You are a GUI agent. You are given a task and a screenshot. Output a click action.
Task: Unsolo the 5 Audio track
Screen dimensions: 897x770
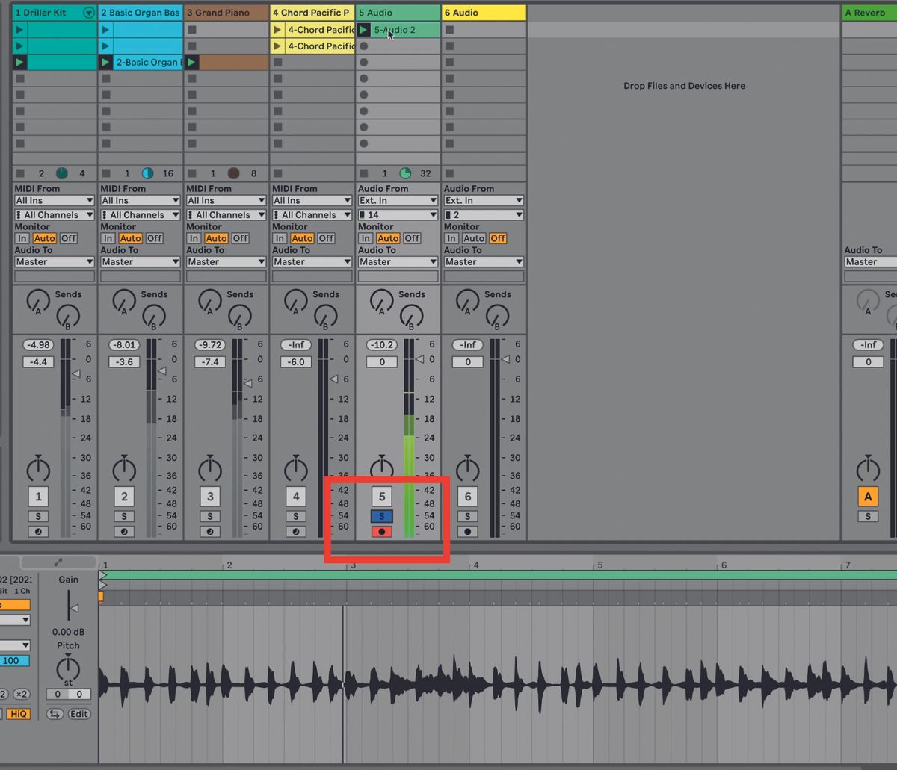point(382,516)
